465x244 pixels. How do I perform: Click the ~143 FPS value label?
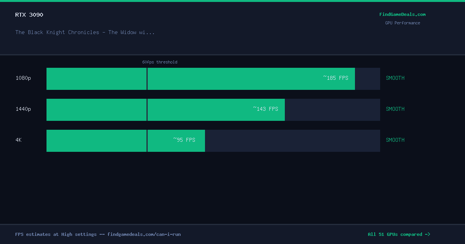pos(265,109)
